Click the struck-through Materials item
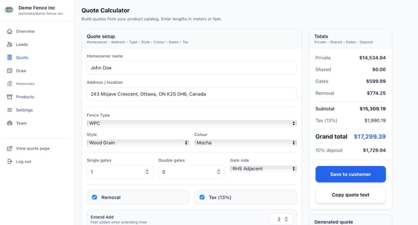 pyautogui.click(x=25, y=84)
